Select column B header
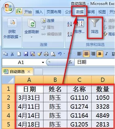The image size is (115, 129). [x=55, y=80]
